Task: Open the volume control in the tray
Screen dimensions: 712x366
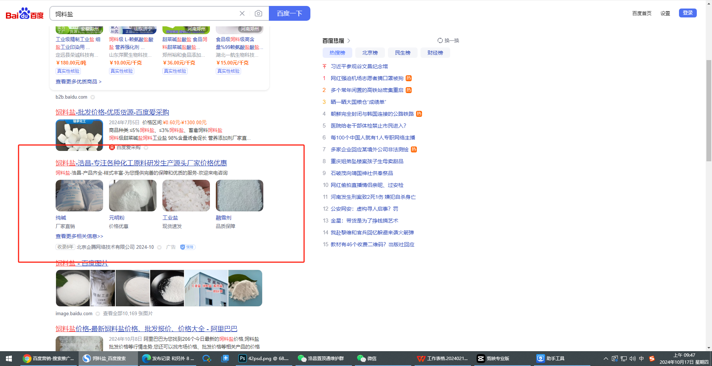Action: click(x=633, y=359)
